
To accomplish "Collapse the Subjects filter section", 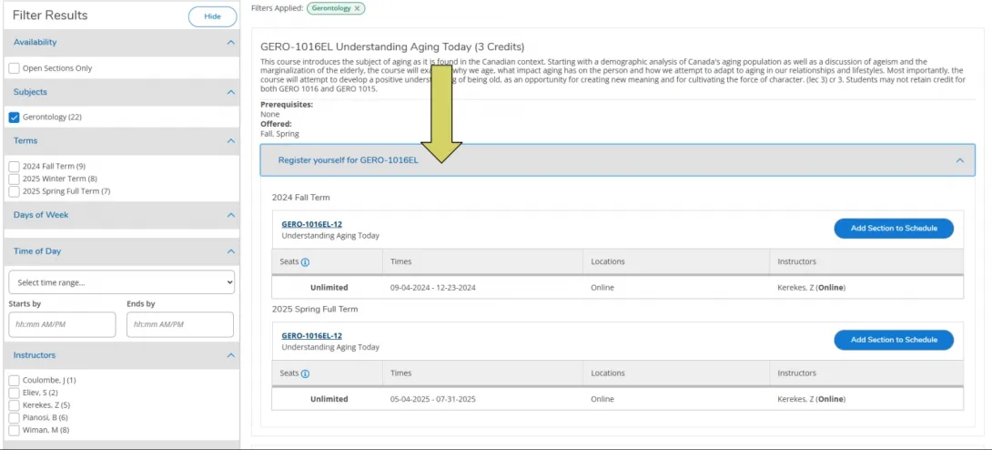I will [230, 92].
